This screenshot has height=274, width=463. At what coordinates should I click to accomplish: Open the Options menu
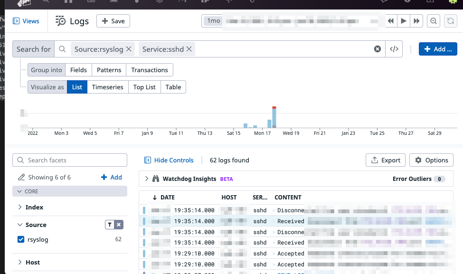431,160
